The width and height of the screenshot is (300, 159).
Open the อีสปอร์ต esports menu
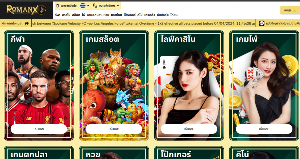tap(163, 15)
